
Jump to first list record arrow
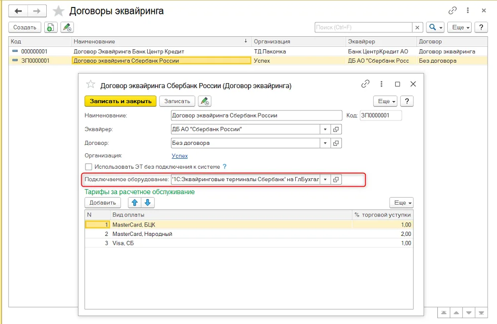pyautogui.click(x=444, y=313)
